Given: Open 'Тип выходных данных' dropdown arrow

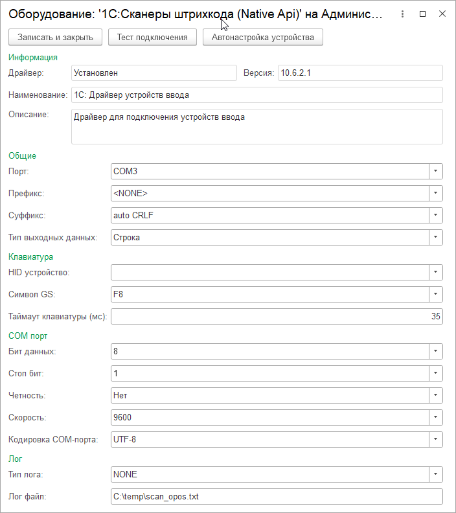Looking at the screenshot, I should tap(436, 237).
